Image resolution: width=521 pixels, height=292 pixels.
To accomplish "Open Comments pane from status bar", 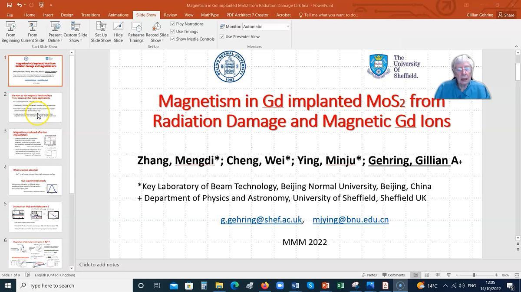I will [x=393, y=275].
